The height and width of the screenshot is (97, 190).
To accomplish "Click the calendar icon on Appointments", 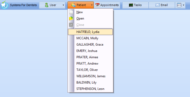I will point(98,5).
